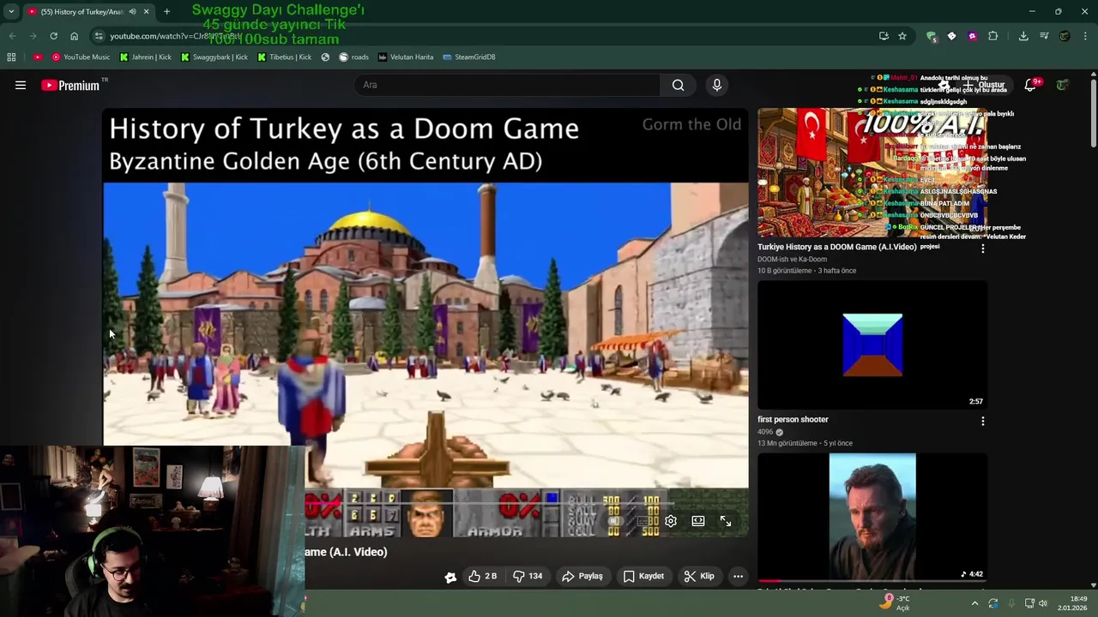The width and height of the screenshot is (1098, 617).
Task: Open Velutan Harita bookmark
Action: [x=406, y=57]
